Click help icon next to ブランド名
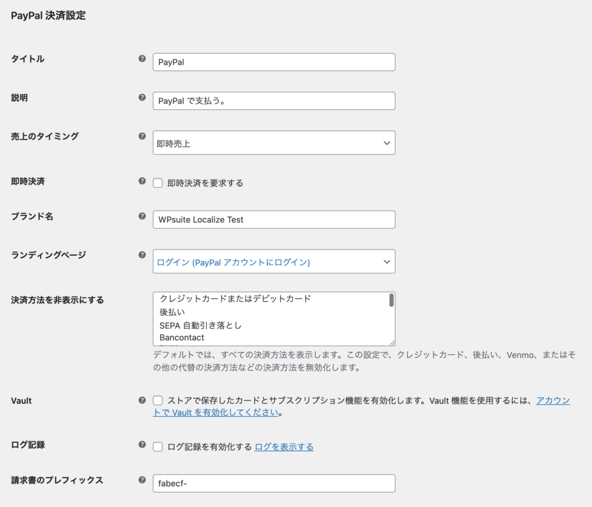592x507 pixels. [142, 216]
